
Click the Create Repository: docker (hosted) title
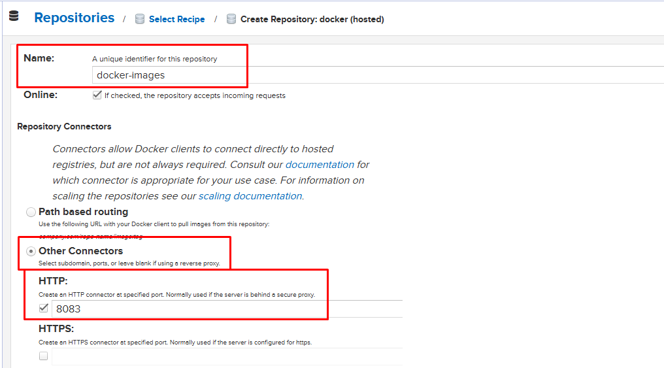point(312,20)
